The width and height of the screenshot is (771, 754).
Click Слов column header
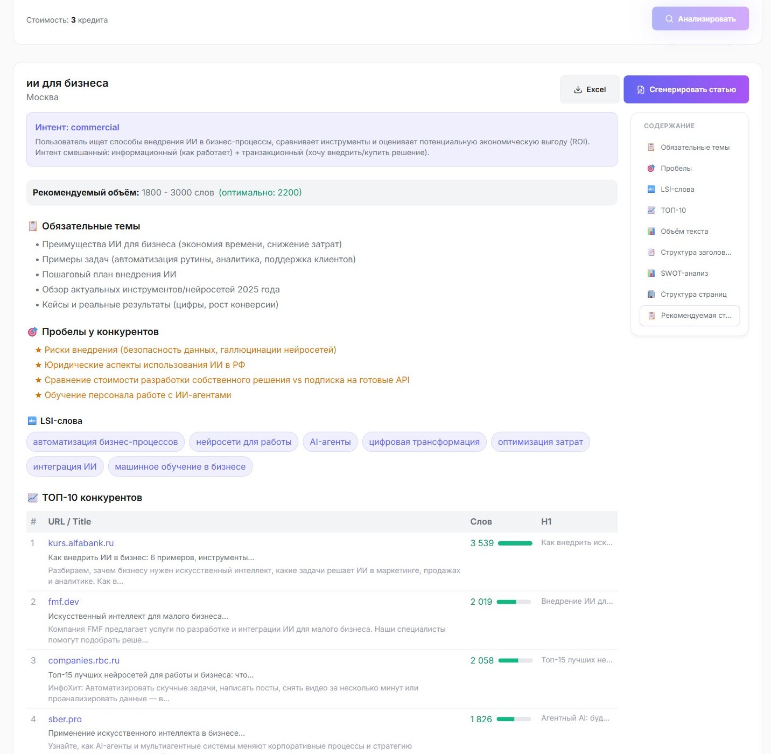pos(481,521)
